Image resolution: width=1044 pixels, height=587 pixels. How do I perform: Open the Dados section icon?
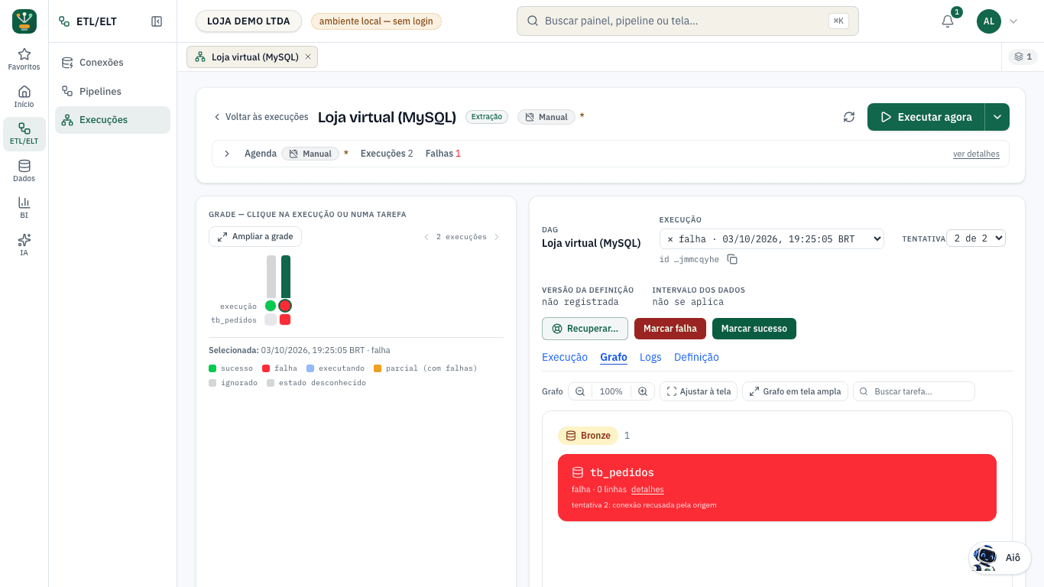pyautogui.click(x=24, y=171)
